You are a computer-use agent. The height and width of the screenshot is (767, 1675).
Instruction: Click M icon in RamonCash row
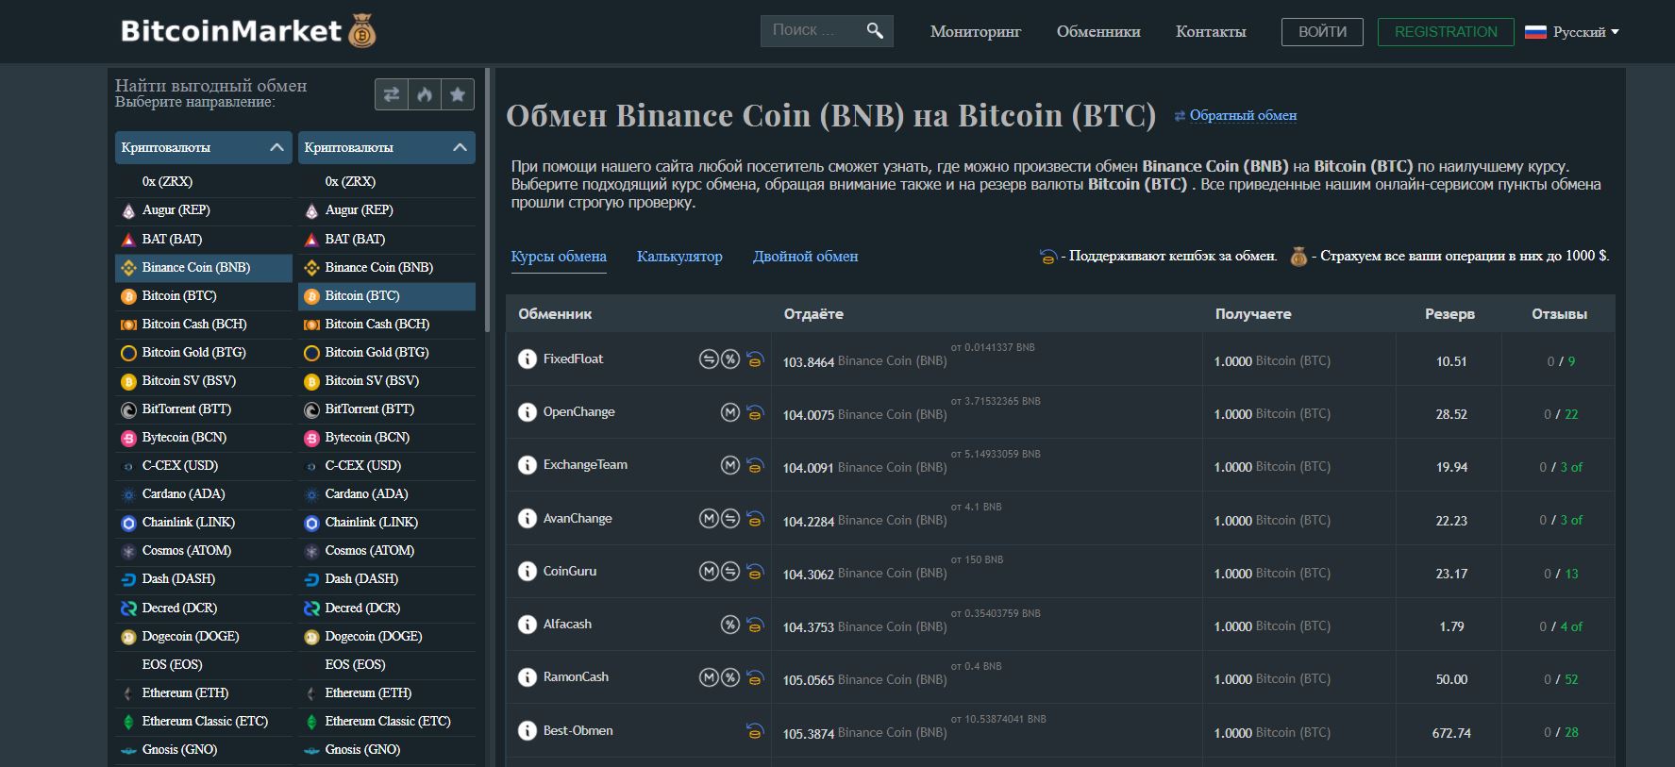(709, 677)
